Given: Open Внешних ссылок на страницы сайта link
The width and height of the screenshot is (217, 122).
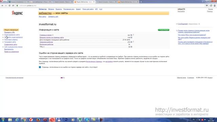Looking at the screenshot, I should [52, 38].
